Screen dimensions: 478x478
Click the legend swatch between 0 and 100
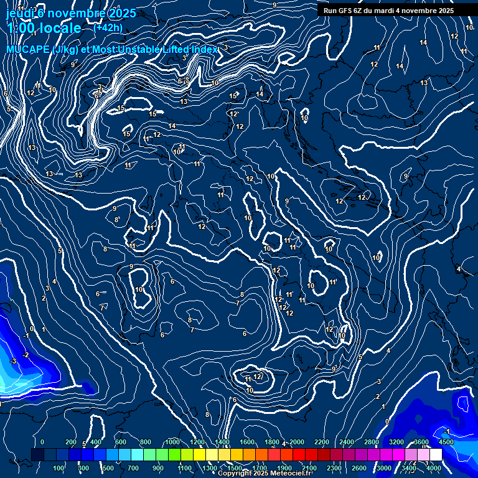point(50,454)
